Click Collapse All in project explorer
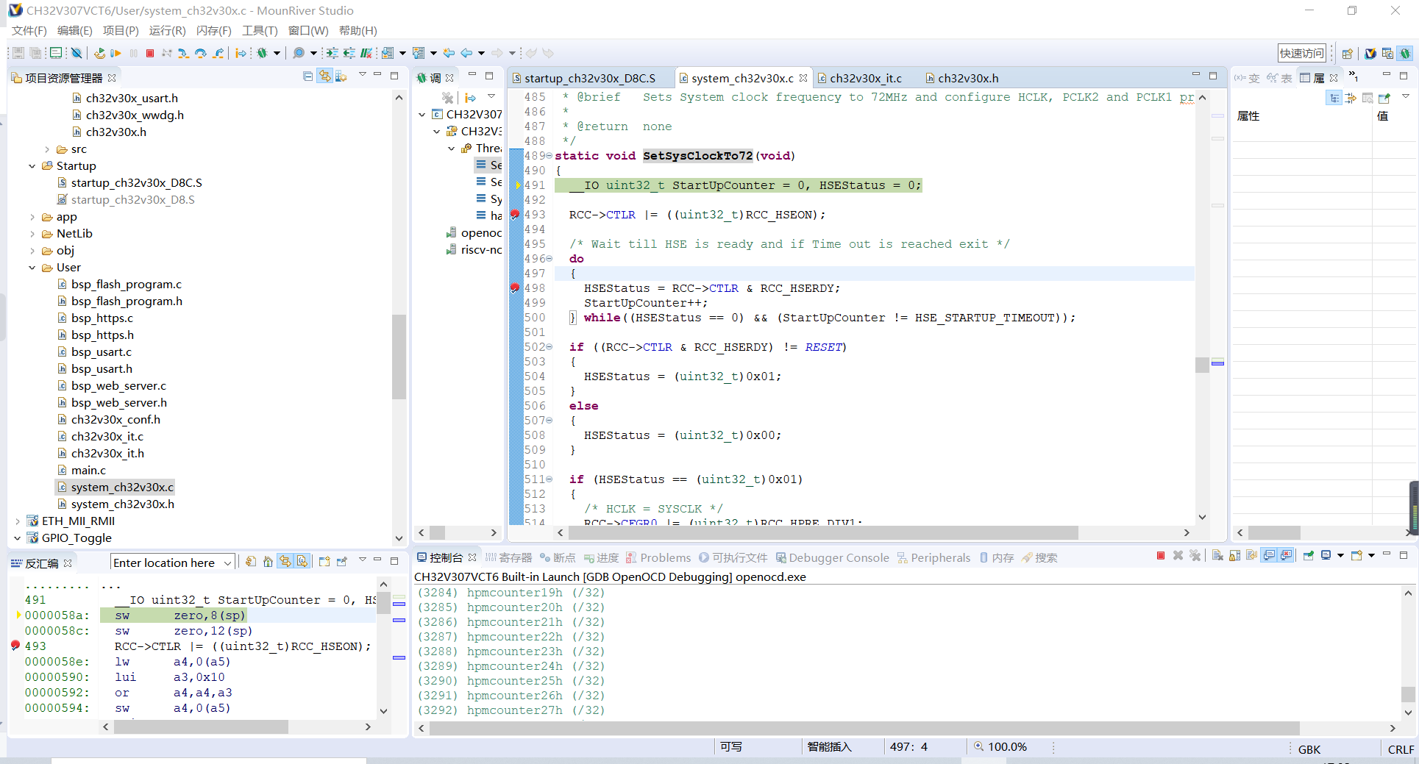 point(308,76)
